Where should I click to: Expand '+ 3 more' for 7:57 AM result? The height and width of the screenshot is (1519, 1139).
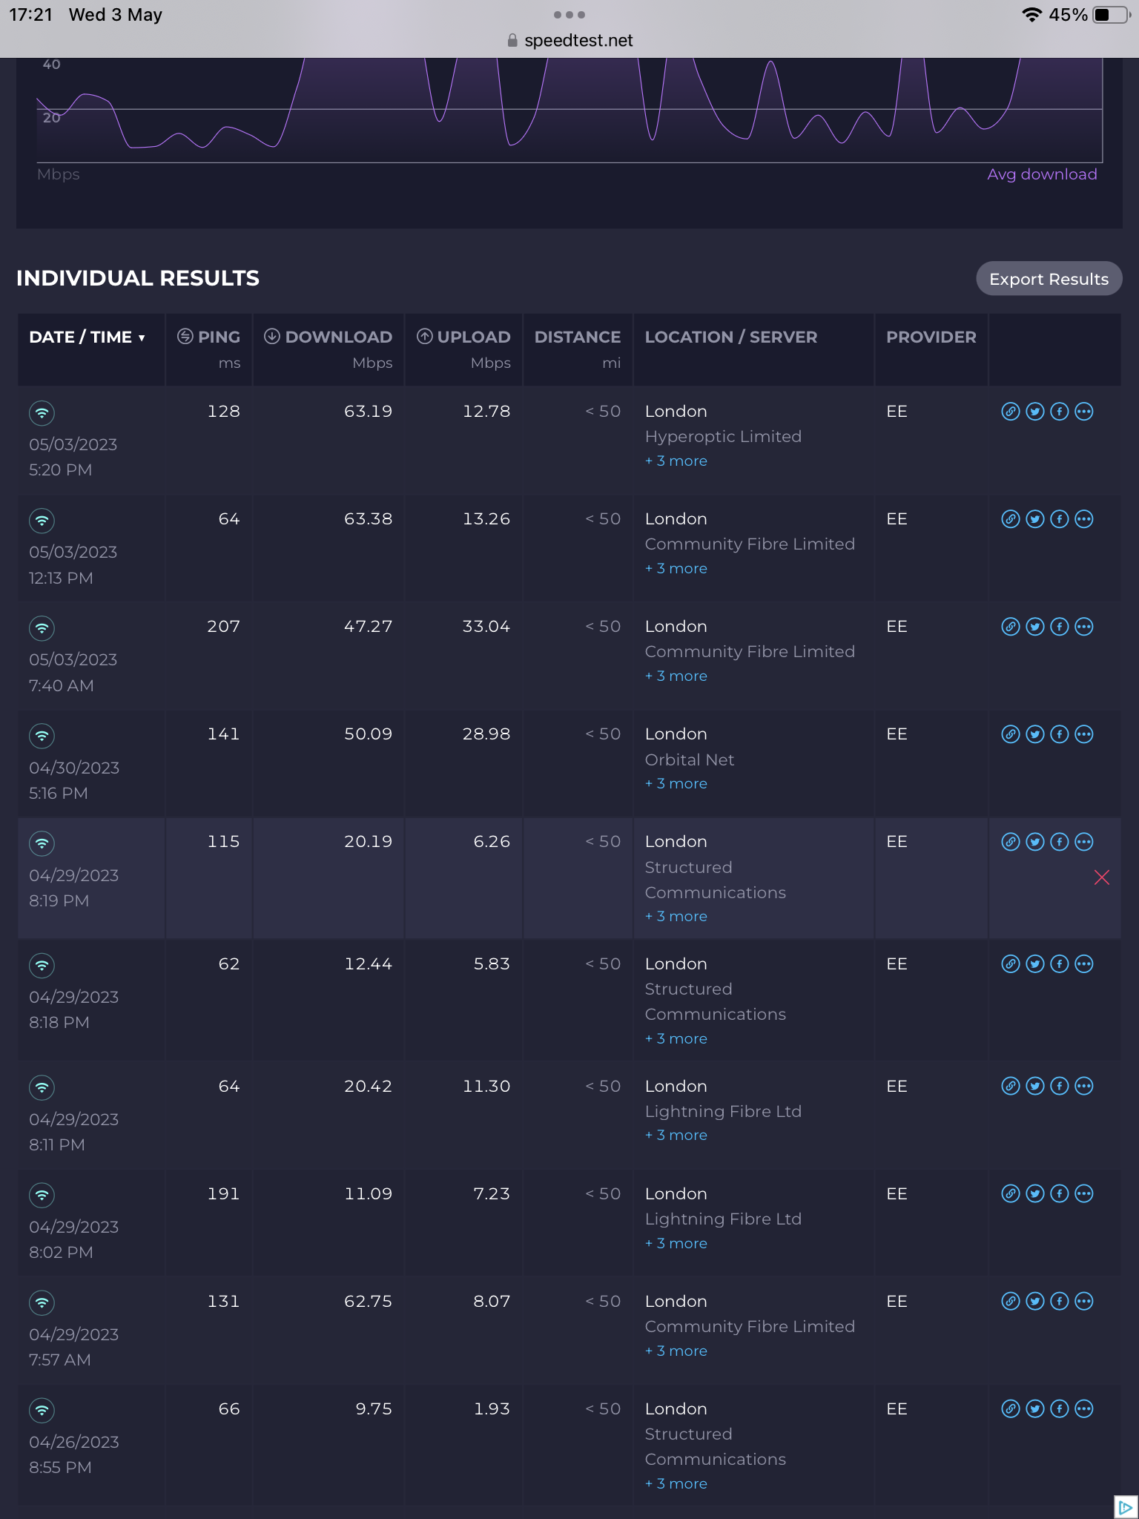[676, 1351]
